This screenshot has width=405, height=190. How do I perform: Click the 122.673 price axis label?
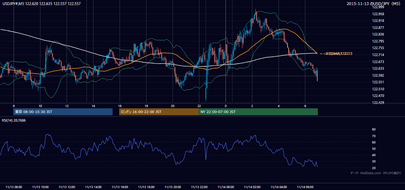tap(378, 62)
